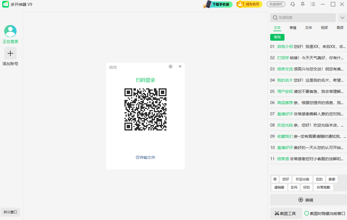Viewport: 347px width, 220px height.
Task: Click the 添加账号 label
Action: tap(10, 64)
